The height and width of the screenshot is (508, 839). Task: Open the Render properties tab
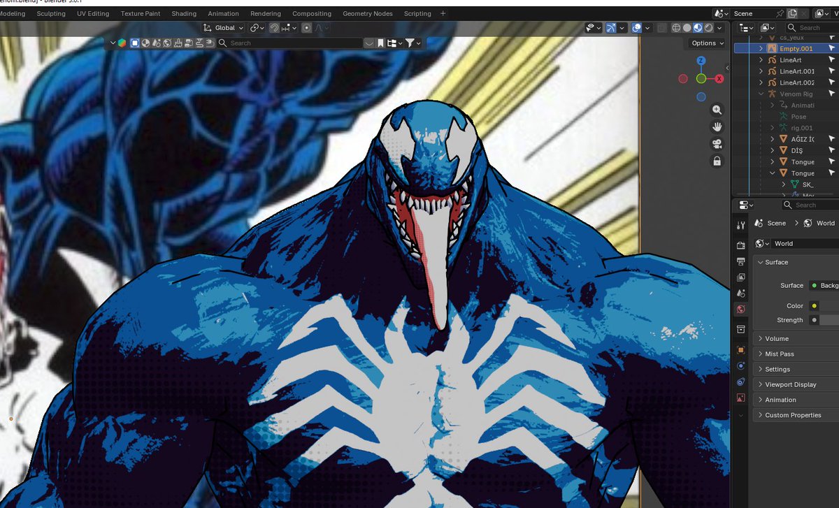741,245
